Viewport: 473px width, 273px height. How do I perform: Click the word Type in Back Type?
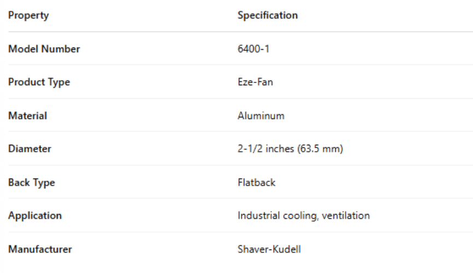tap(44, 183)
